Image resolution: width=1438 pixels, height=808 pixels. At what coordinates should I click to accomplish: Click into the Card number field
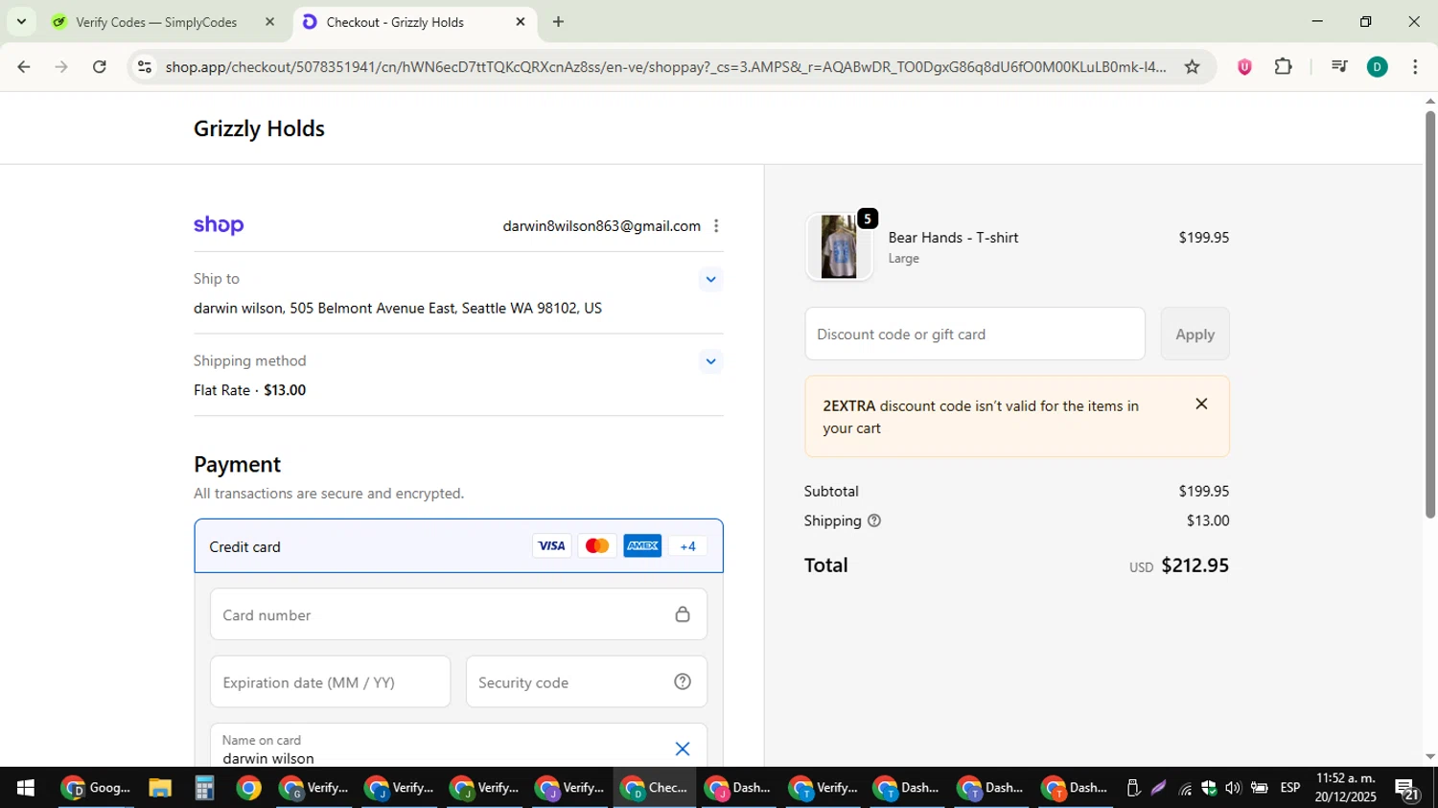pyautogui.click(x=458, y=614)
